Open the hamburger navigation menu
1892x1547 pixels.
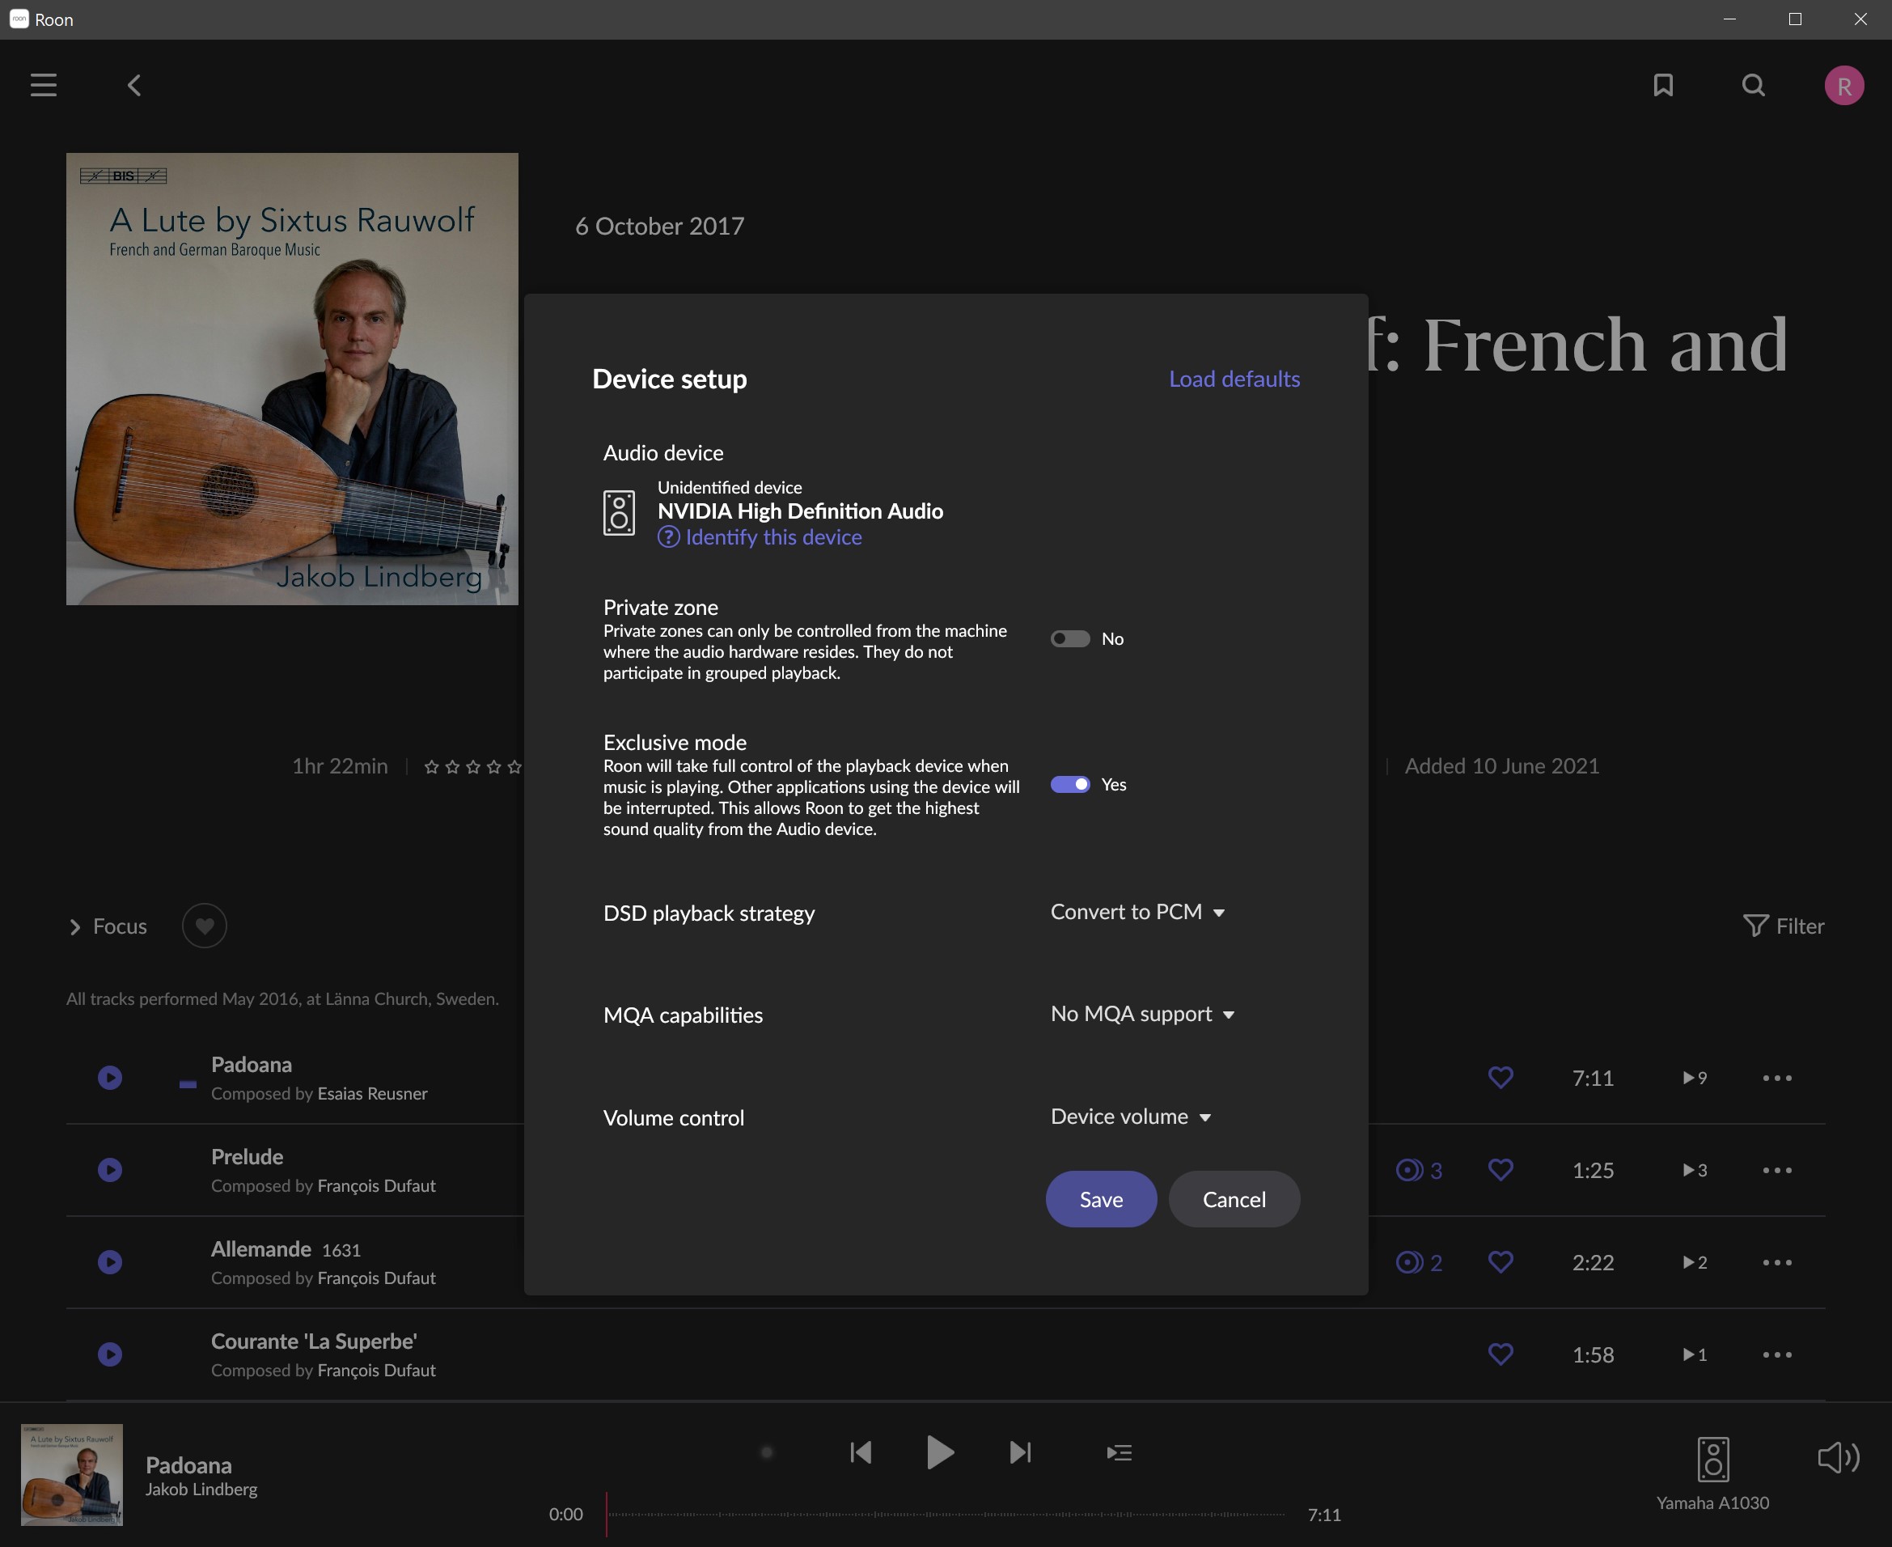click(x=44, y=86)
